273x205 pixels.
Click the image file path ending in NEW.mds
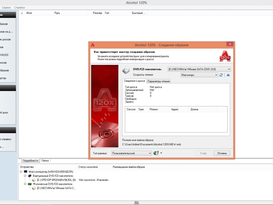[x=151, y=144]
